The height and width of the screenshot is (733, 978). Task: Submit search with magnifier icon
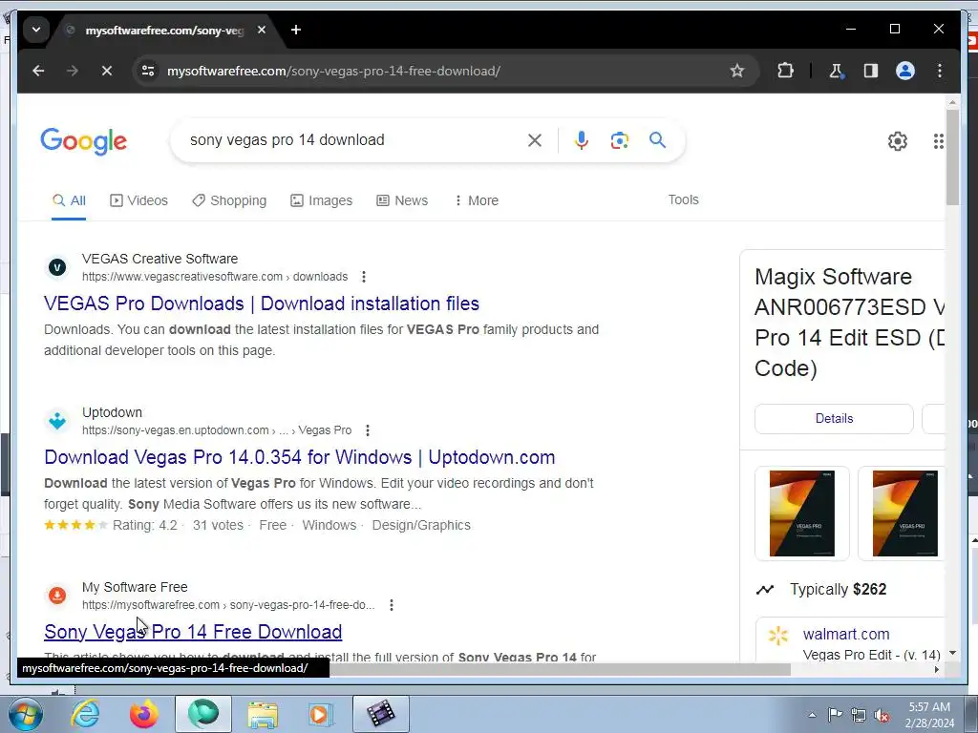pyautogui.click(x=657, y=140)
